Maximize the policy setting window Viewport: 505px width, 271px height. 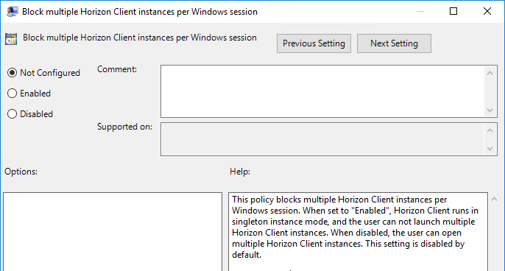point(453,11)
